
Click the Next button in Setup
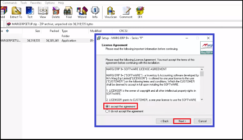[x=182, y=121]
